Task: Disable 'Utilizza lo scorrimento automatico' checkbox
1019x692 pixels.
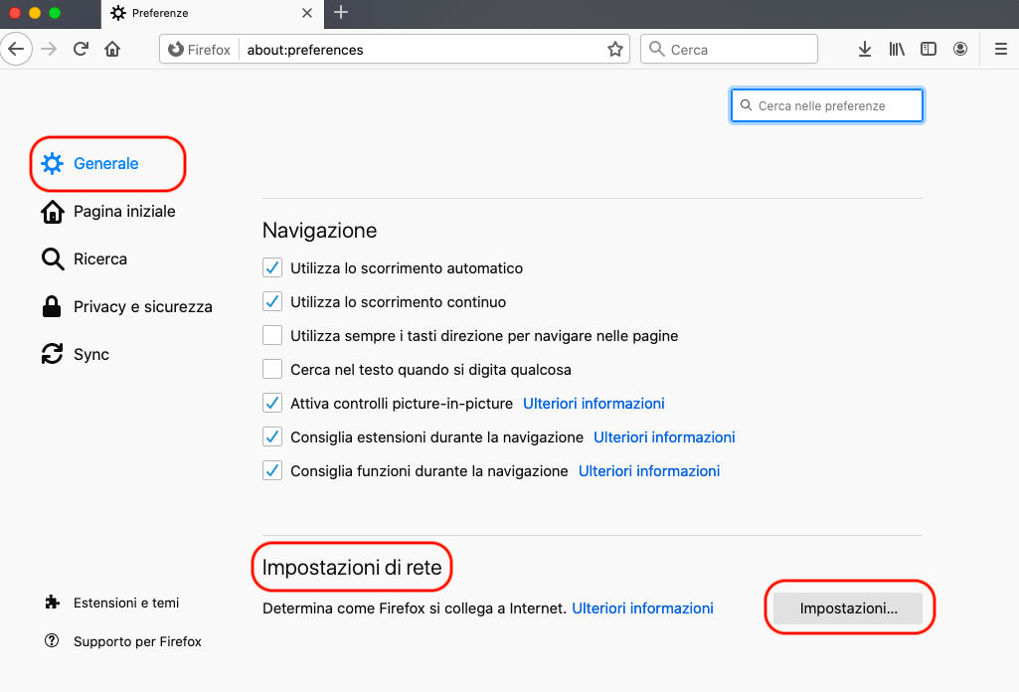Action: pyautogui.click(x=272, y=268)
